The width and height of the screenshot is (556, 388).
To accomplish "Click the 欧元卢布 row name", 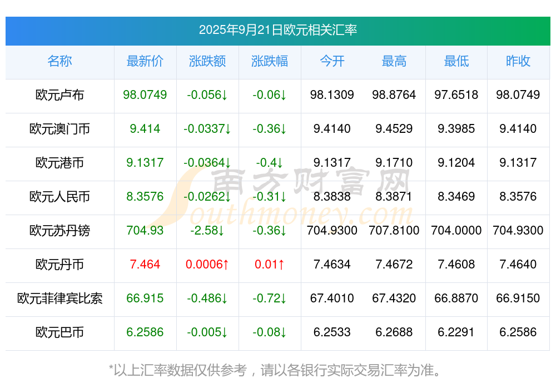I will tap(59, 95).
